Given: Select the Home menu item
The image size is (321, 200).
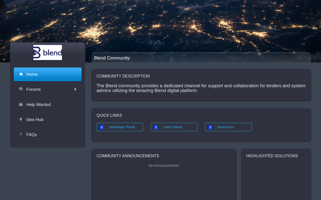Looking at the screenshot, I should click(32, 74).
